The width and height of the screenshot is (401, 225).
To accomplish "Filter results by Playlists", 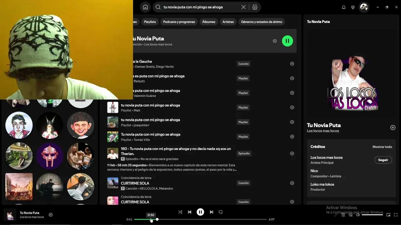I will (x=150, y=22).
